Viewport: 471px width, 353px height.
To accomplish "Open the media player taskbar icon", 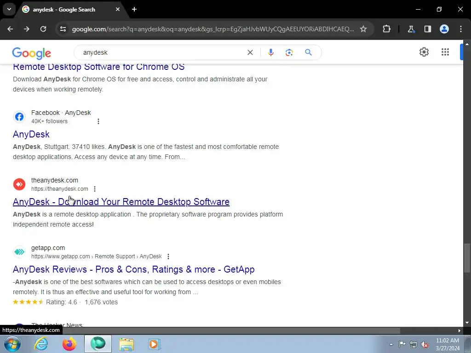I will point(155,344).
